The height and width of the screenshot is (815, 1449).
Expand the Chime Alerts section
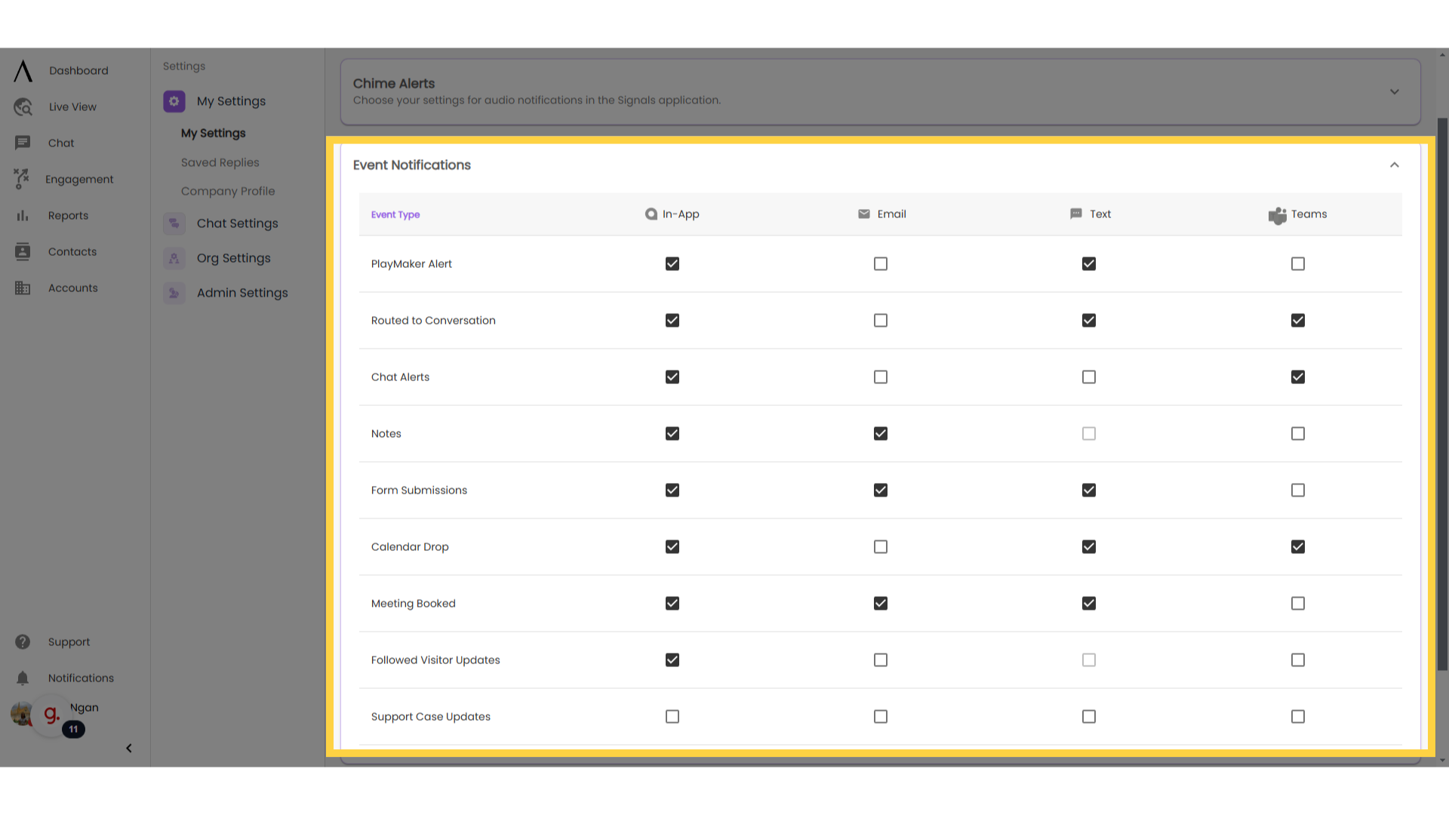(x=1394, y=91)
